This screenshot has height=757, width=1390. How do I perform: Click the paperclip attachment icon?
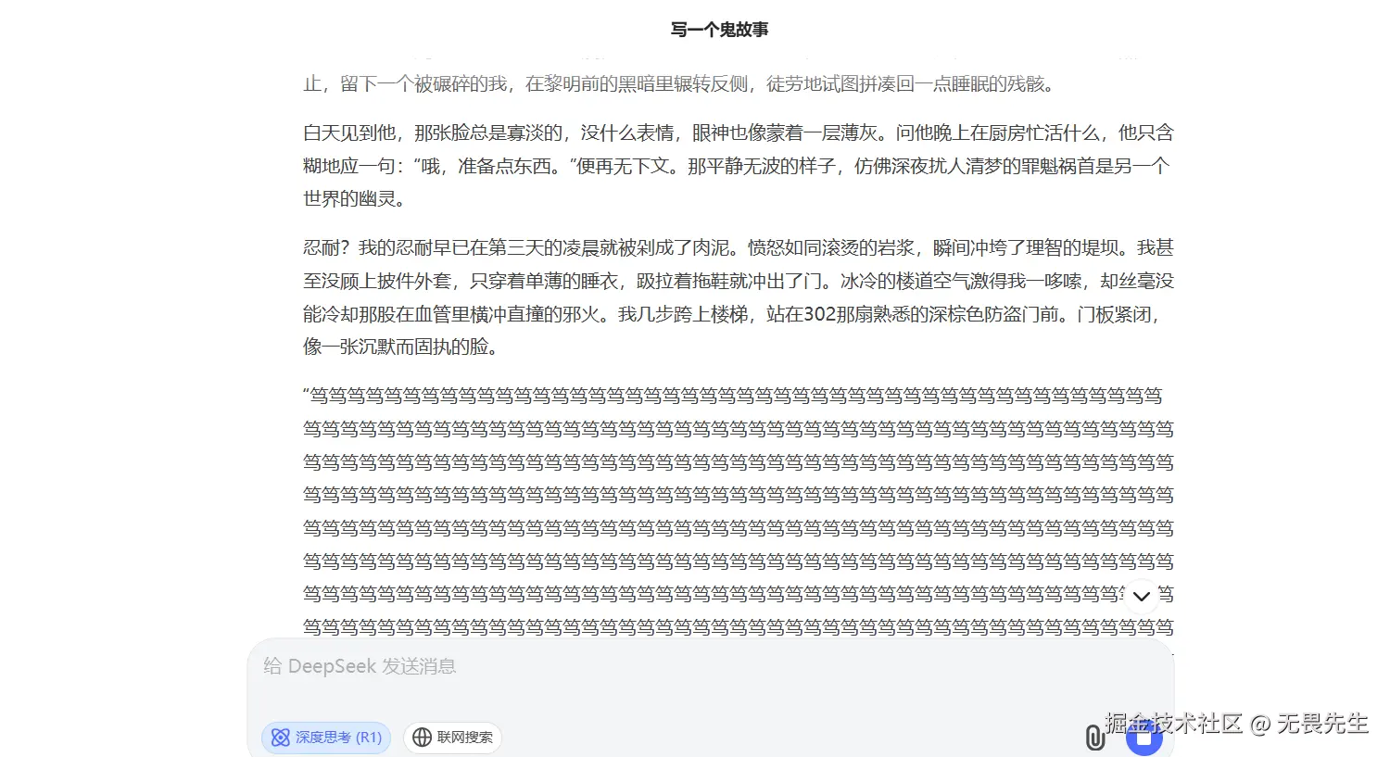tap(1095, 737)
